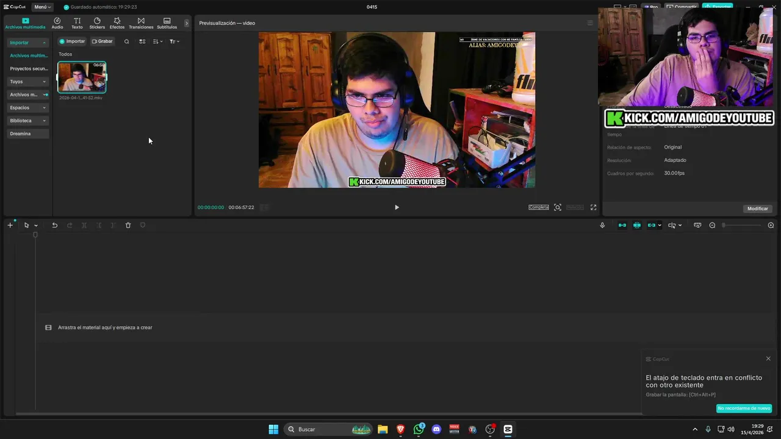Click the timeline fit-to-zoom icon
The width and height of the screenshot is (781, 439).
point(697,225)
